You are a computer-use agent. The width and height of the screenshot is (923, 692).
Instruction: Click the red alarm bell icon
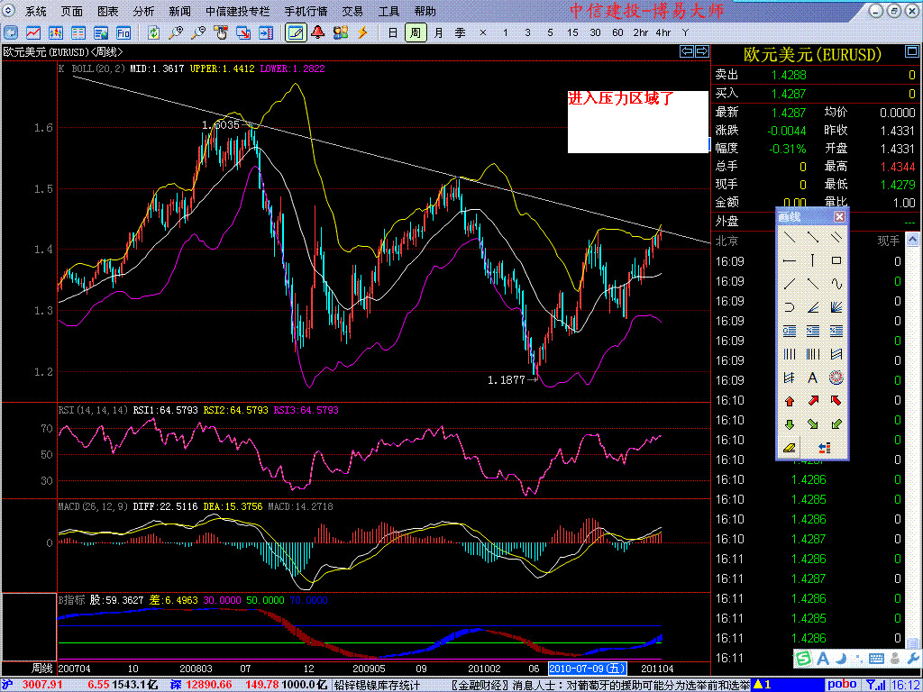click(318, 32)
